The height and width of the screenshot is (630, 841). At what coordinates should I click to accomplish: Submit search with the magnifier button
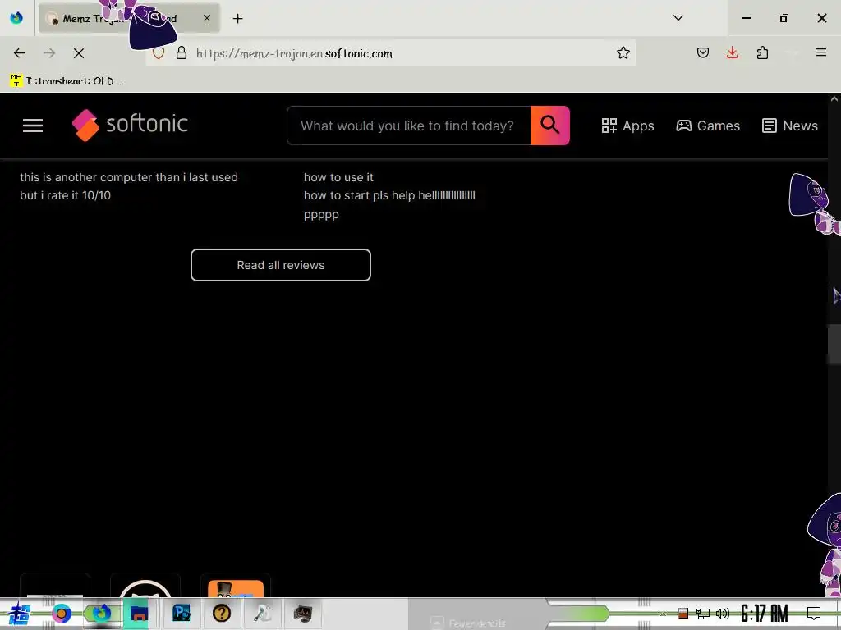coord(549,126)
